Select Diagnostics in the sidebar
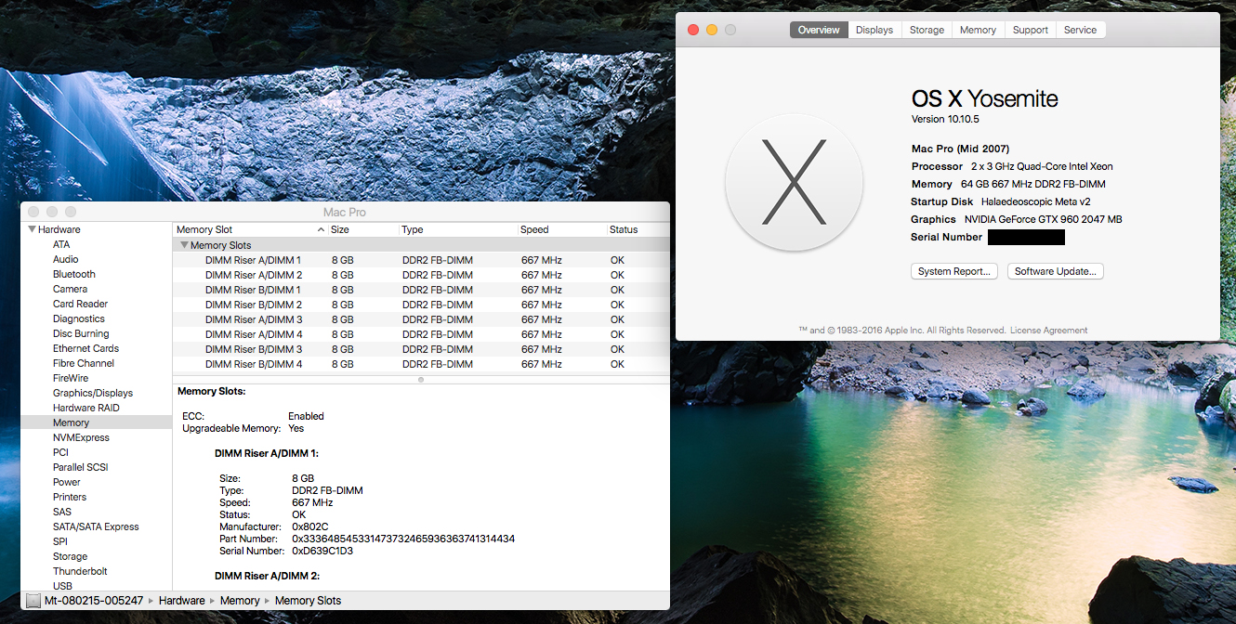The width and height of the screenshot is (1236, 624). (x=78, y=318)
